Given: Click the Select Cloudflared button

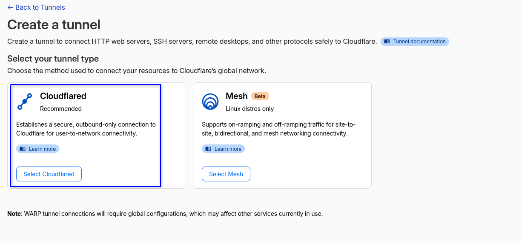Looking at the screenshot, I should click(49, 174).
